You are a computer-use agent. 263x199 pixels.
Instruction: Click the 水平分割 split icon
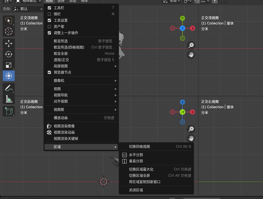pyautogui.click(x=124, y=155)
